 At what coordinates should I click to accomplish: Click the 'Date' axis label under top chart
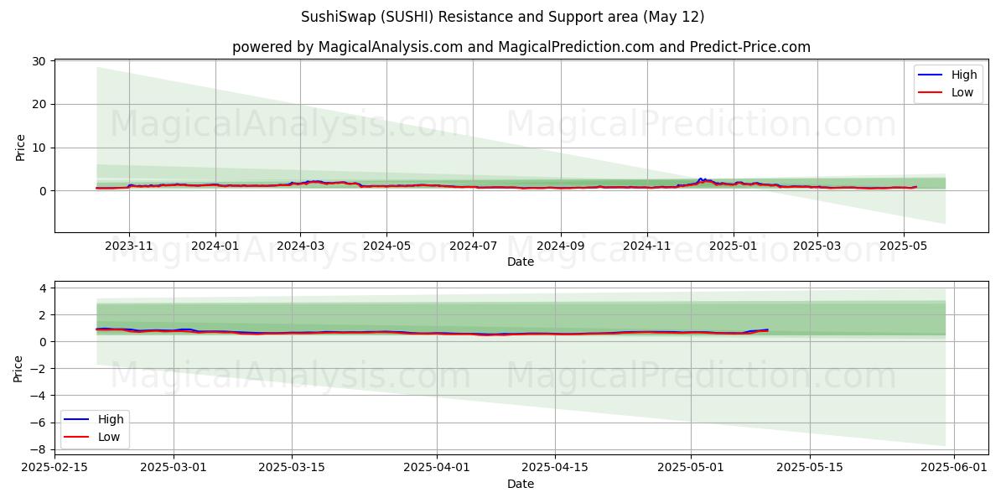coord(521,262)
